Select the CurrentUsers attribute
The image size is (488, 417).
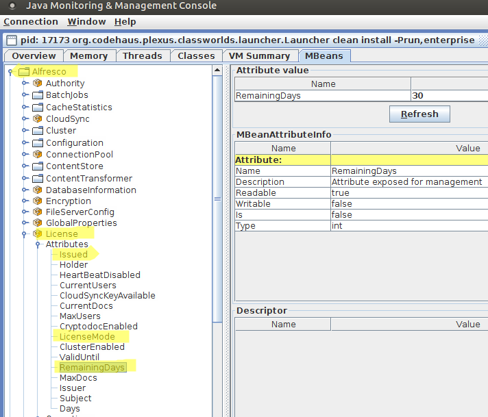pos(88,285)
